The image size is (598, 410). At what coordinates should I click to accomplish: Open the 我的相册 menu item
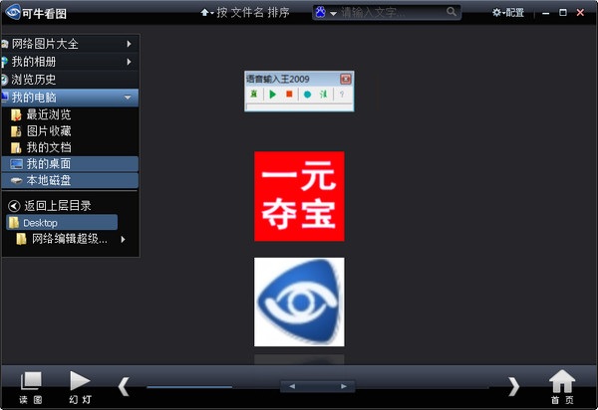70,62
